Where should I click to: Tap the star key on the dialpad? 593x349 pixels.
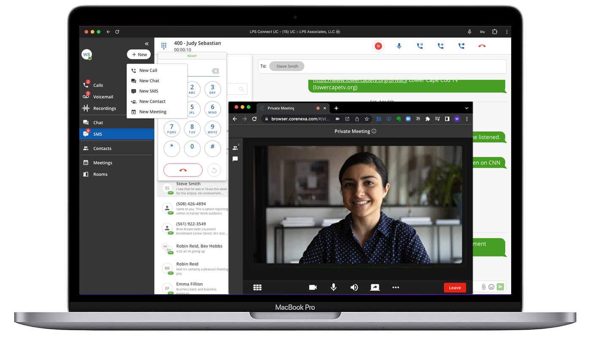pos(172,149)
